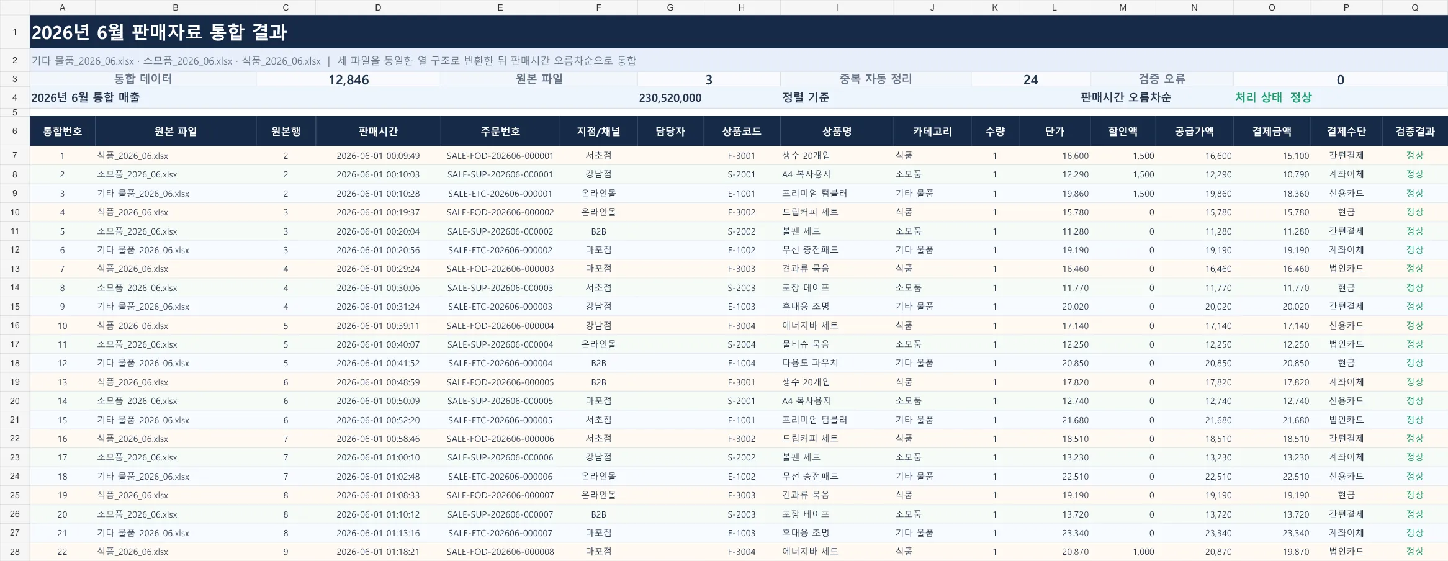Click the title cell 2026년 6월 판매자료 통합 결과
The width and height of the screenshot is (1448, 561).
[739, 32]
